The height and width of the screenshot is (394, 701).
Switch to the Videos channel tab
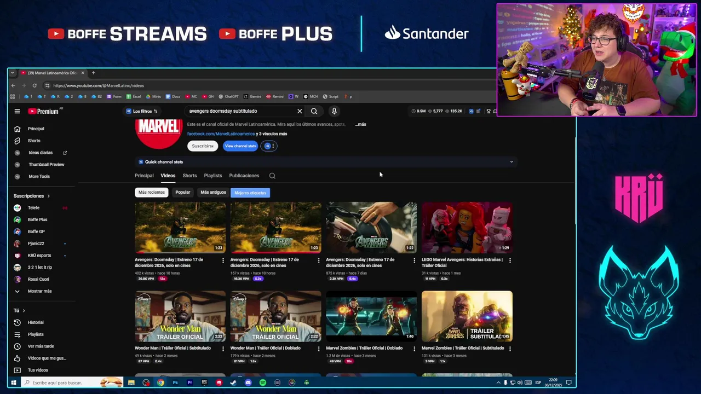pos(168,176)
